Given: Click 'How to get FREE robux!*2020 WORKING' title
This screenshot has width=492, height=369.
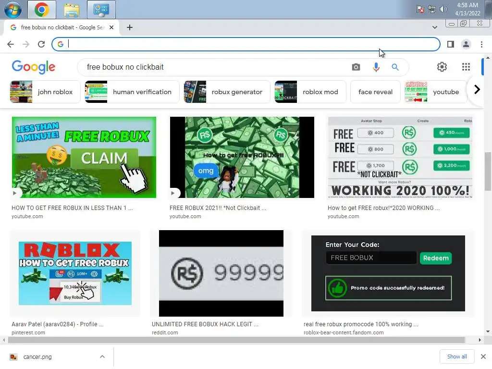Looking at the screenshot, I should tap(383, 208).
